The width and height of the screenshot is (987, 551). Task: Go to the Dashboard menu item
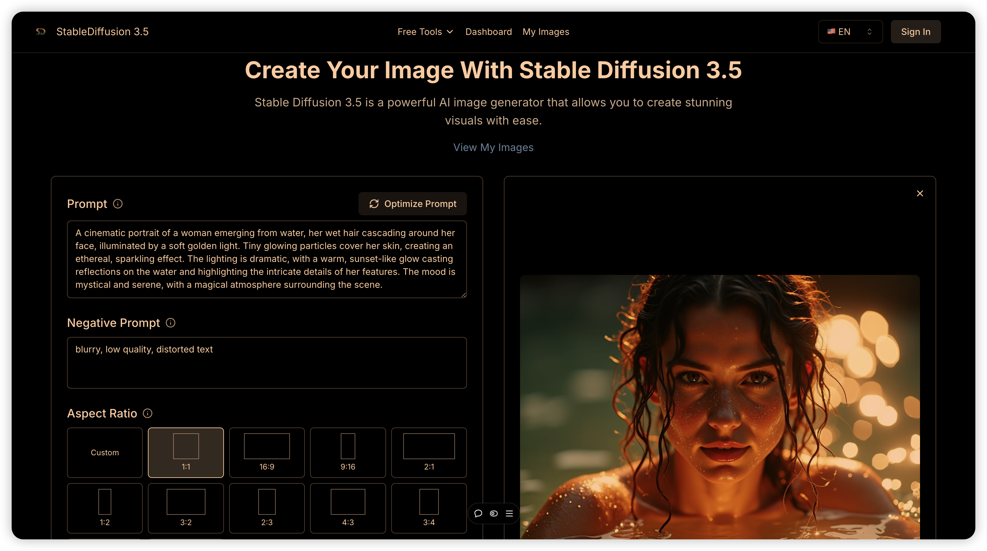[489, 31]
